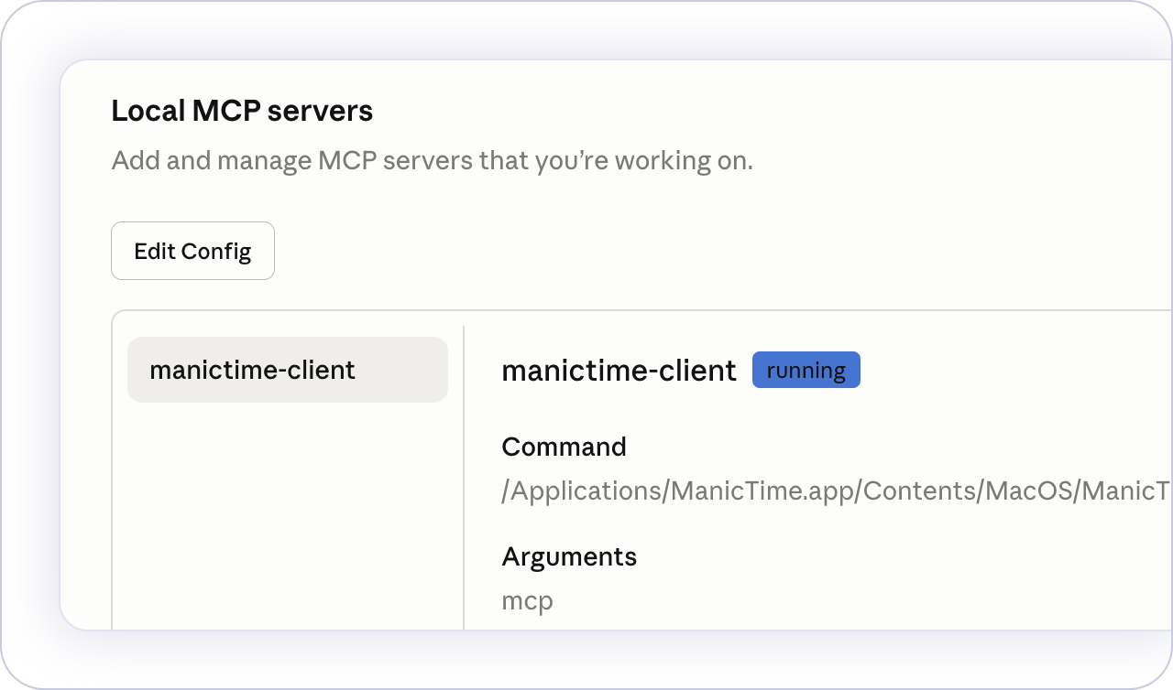The width and height of the screenshot is (1173, 690).
Task: Click empty area below manictime-client list item
Action: [287, 512]
